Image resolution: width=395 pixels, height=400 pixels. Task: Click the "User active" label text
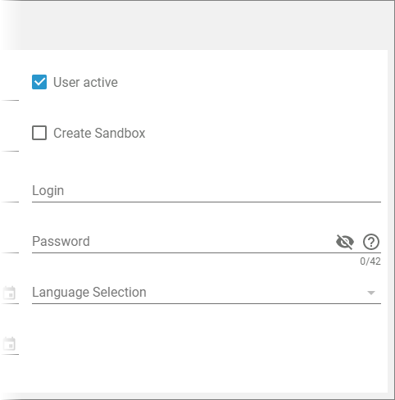pos(85,82)
